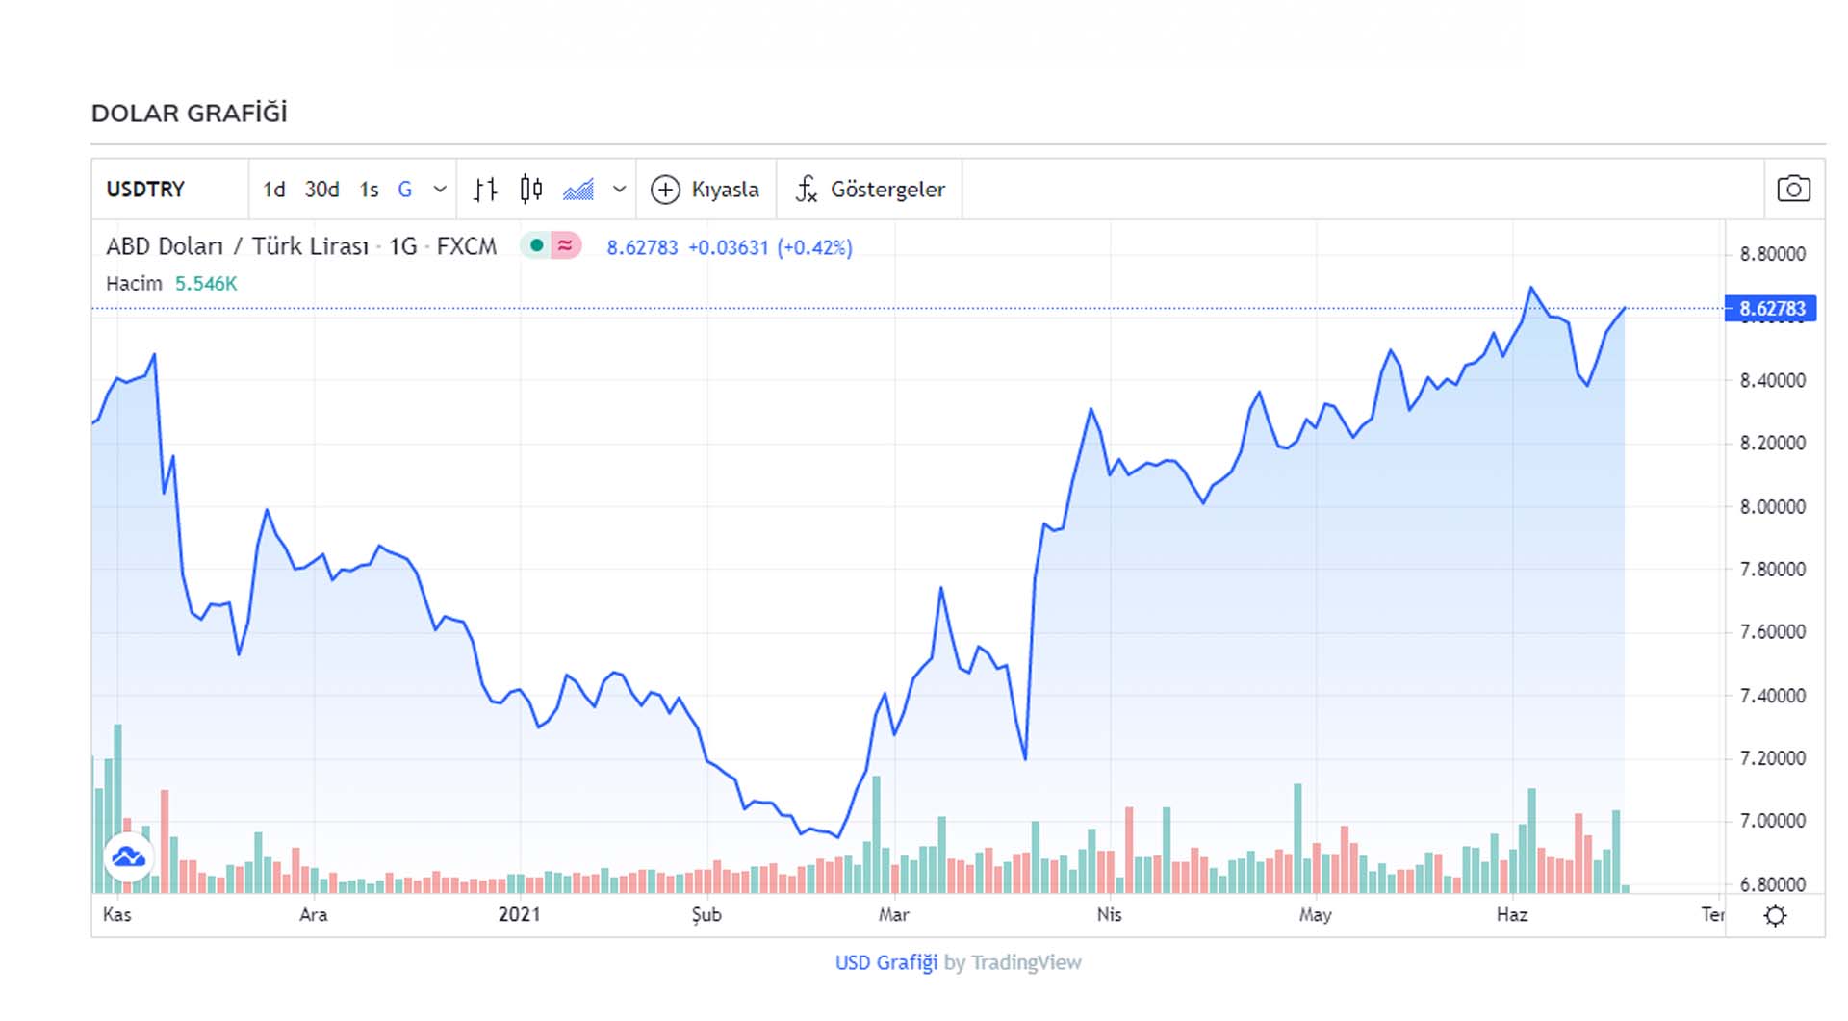Click the plus icon next to Kıyasla

[x=667, y=190]
